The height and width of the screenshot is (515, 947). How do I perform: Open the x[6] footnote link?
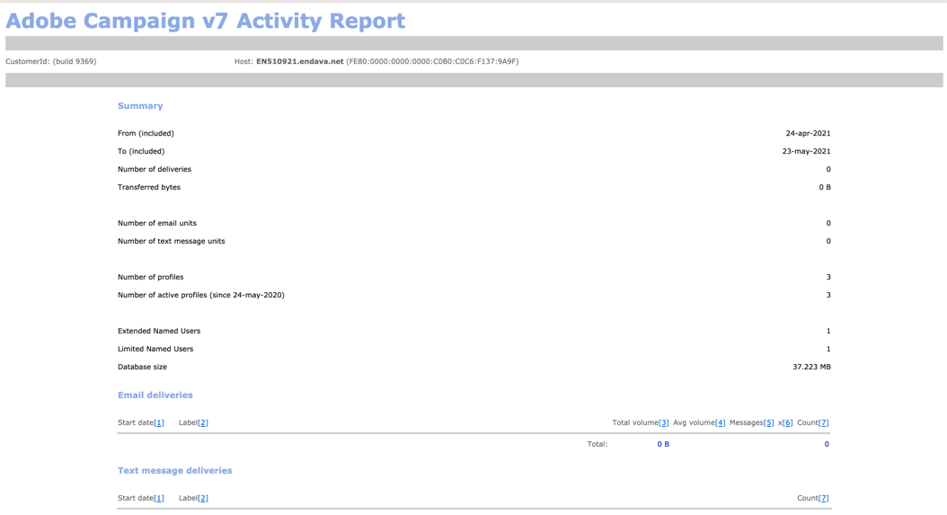coord(788,423)
